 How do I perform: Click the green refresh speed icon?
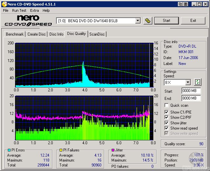pyautogui.click(x=198, y=82)
